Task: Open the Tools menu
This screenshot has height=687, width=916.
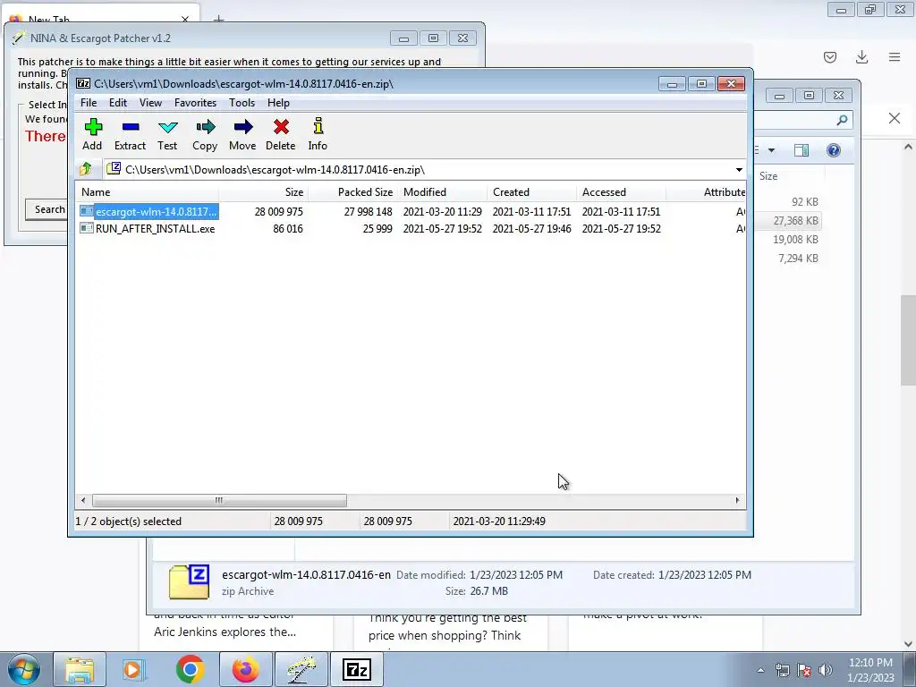Action: pos(242,103)
